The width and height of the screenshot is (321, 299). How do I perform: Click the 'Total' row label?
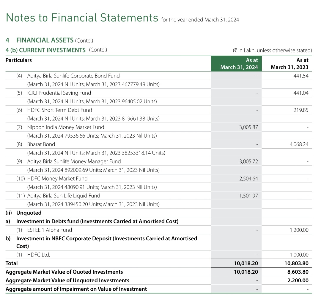[12, 263]
